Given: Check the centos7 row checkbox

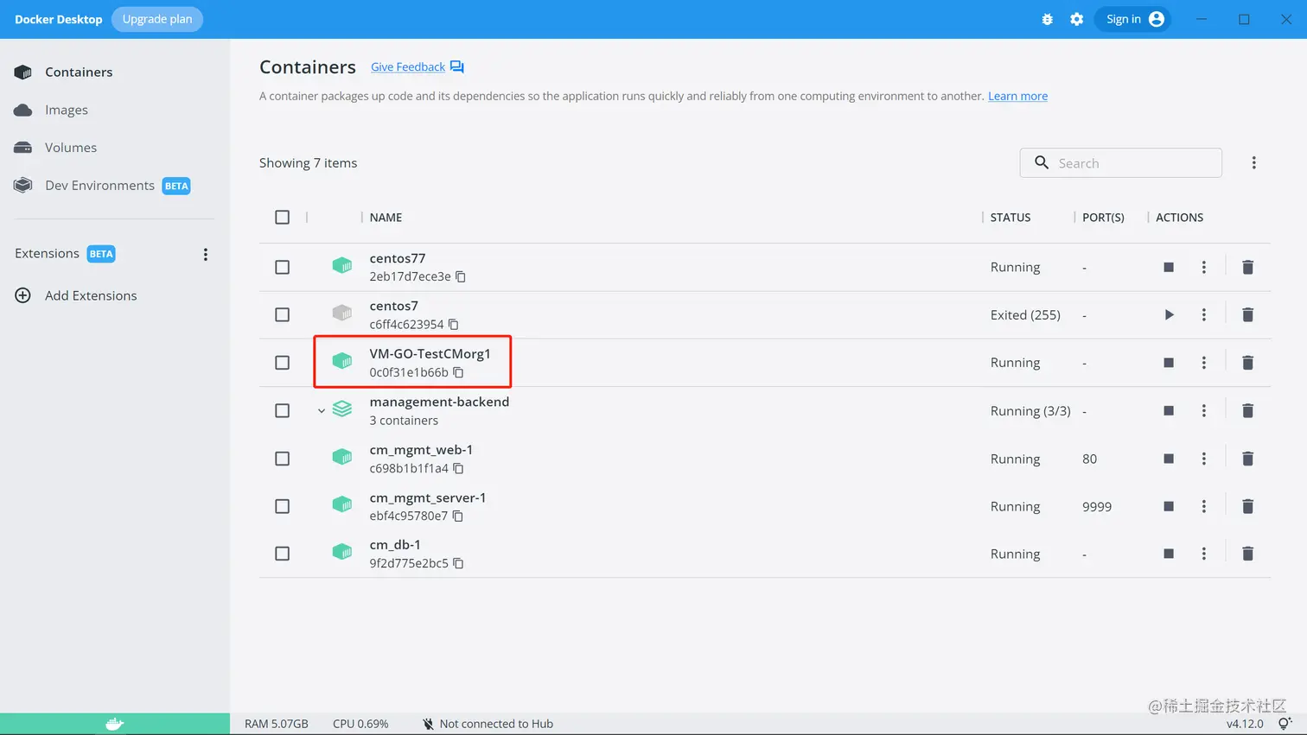Looking at the screenshot, I should pos(282,314).
